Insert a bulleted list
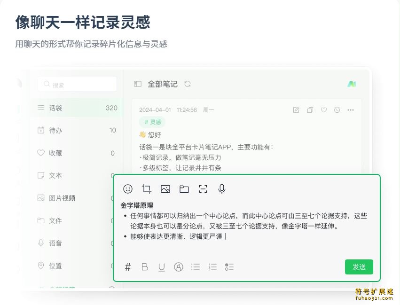Image resolution: width=400 pixels, height=305 pixels. click(x=196, y=267)
